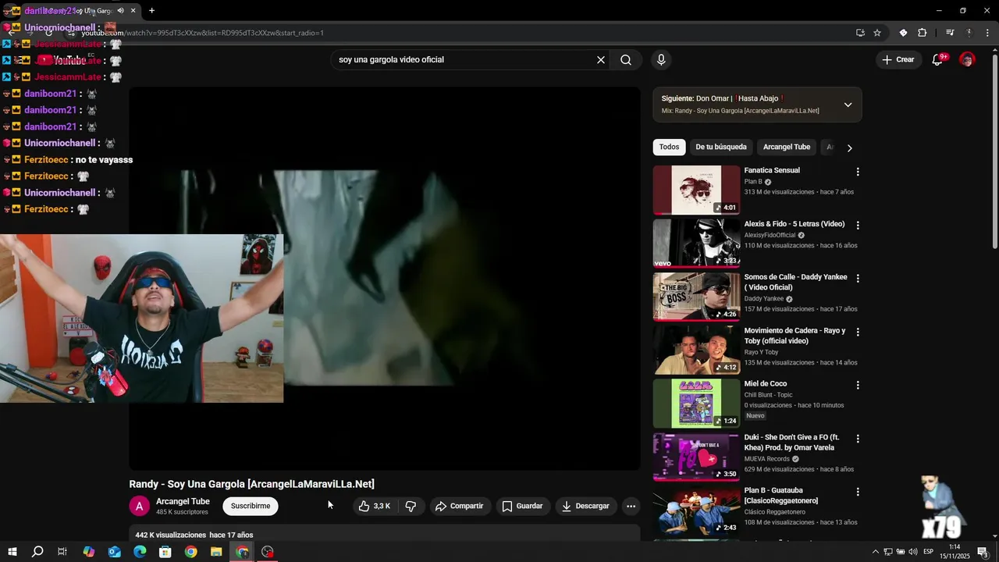
Task: Open a new browser tab
Action: point(151,11)
